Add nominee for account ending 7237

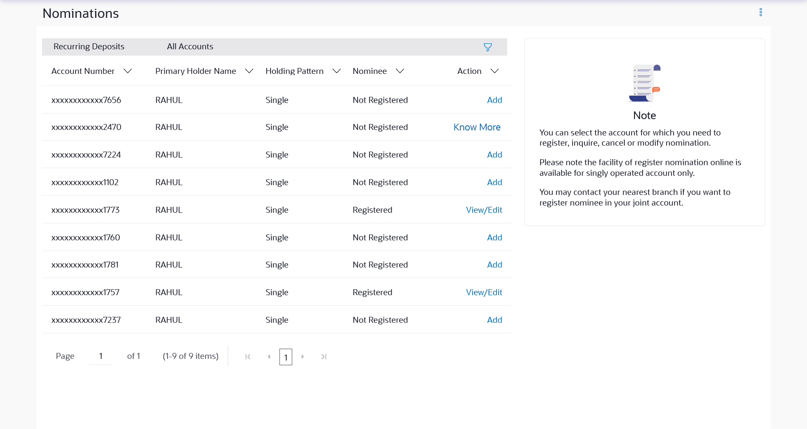click(494, 320)
